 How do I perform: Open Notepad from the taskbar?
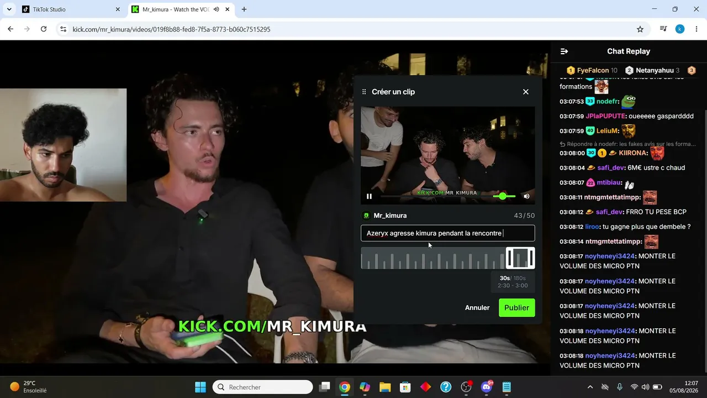506,387
